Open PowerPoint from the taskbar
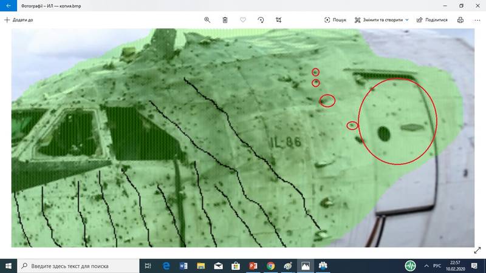Image resolution: width=486 pixels, height=273 pixels. (x=253, y=266)
